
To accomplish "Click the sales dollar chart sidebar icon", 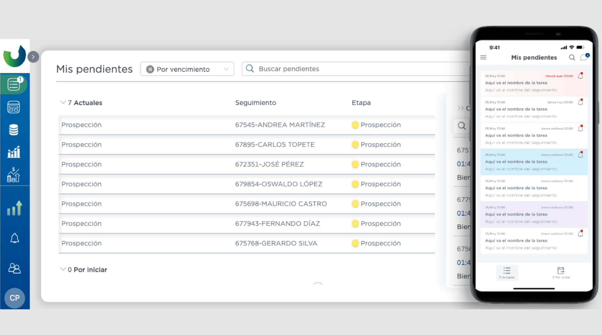I will (14, 175).
